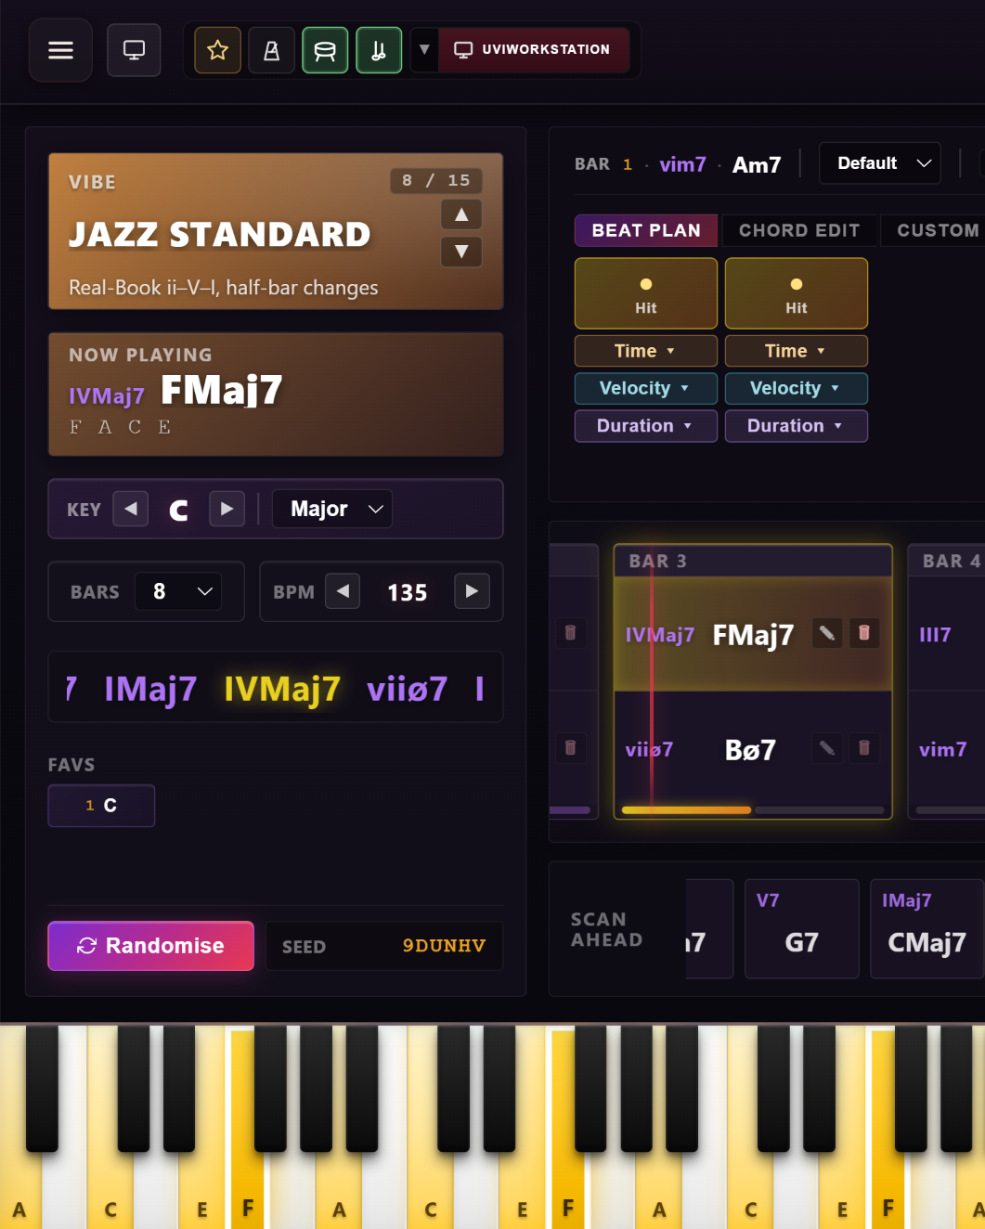Open first beat Duration dropdown
This screenshot has width=985, height=1229.
pyautogui.click(x=646, y=426)
